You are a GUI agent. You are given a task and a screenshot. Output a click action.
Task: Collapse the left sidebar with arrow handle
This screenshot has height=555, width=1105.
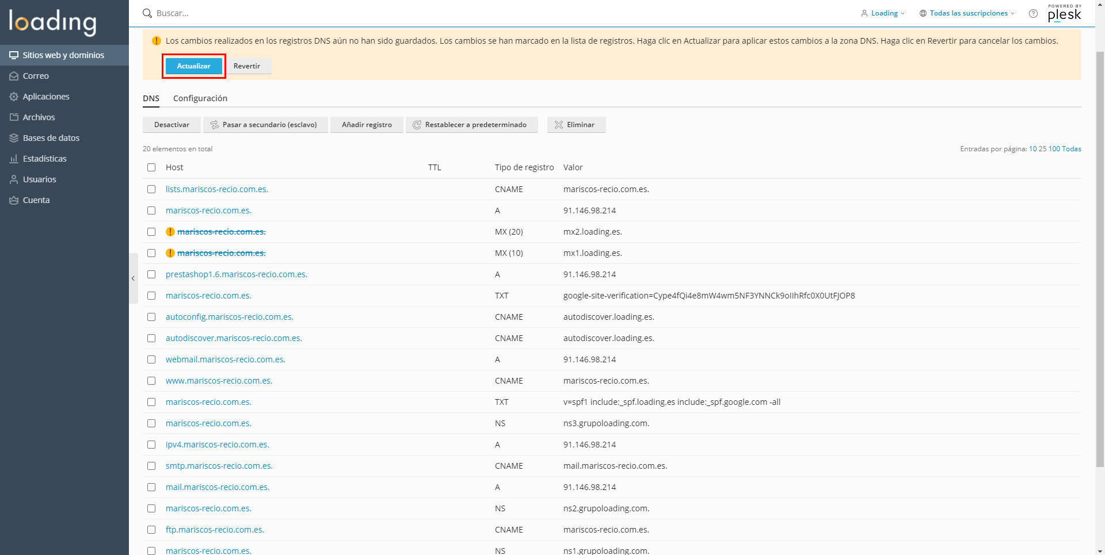[x=133, y=278]
